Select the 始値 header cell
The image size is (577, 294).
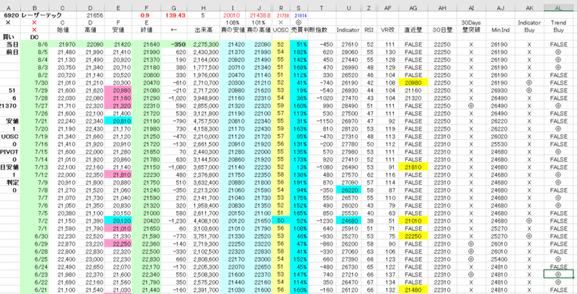(x=63, y=30)
